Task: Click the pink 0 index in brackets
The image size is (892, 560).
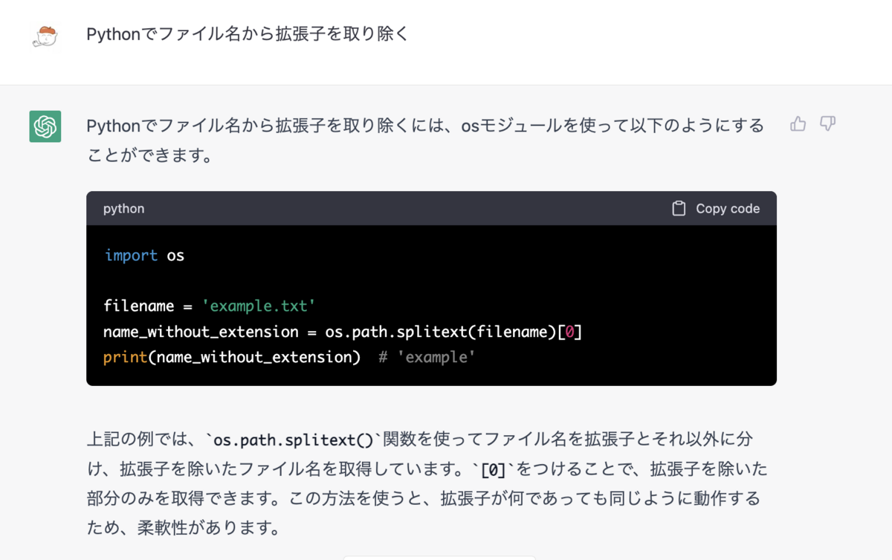Action: pos(569,332)
